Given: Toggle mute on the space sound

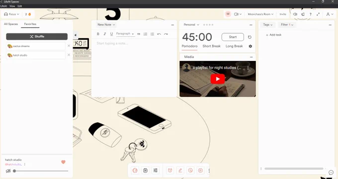Looking at the screenshot, I should pyautogui.click(x=8, y=171).
